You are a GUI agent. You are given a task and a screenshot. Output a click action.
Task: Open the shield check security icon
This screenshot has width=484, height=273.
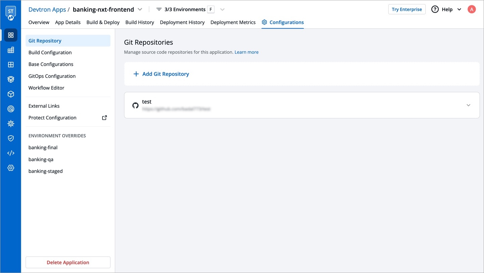(11, 138)
